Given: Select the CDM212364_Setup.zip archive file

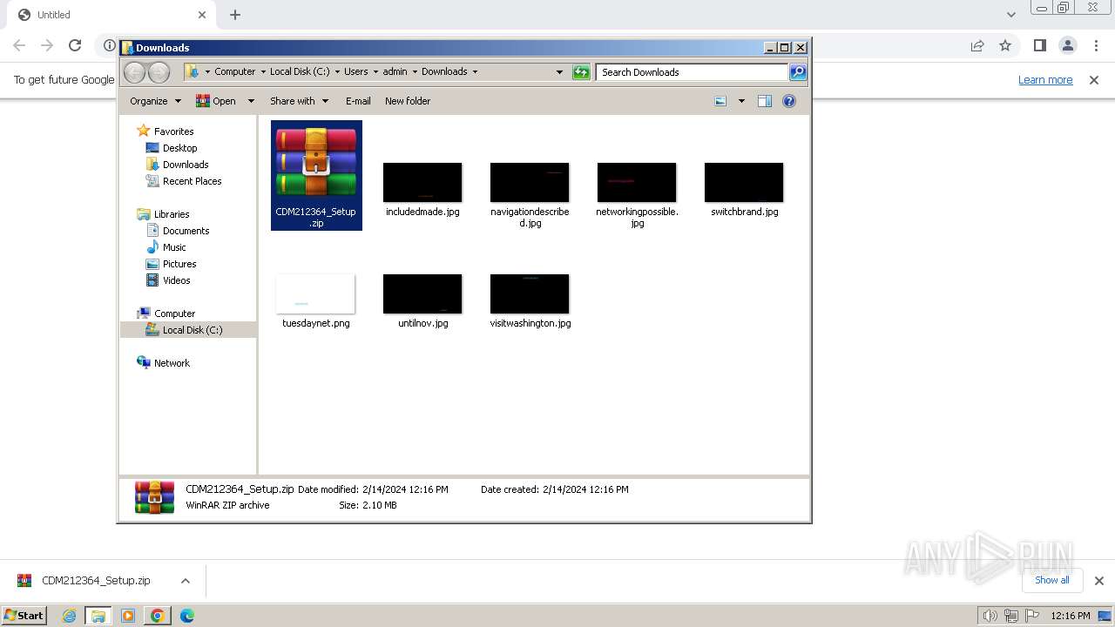Looking at the screenshot, I should tap(316, 175).
